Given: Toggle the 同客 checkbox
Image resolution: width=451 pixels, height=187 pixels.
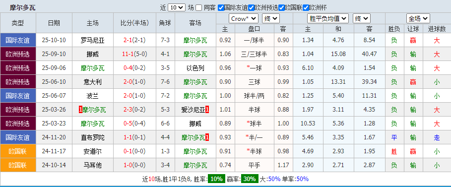Looking at the screenshot, I should coord(198,8).
